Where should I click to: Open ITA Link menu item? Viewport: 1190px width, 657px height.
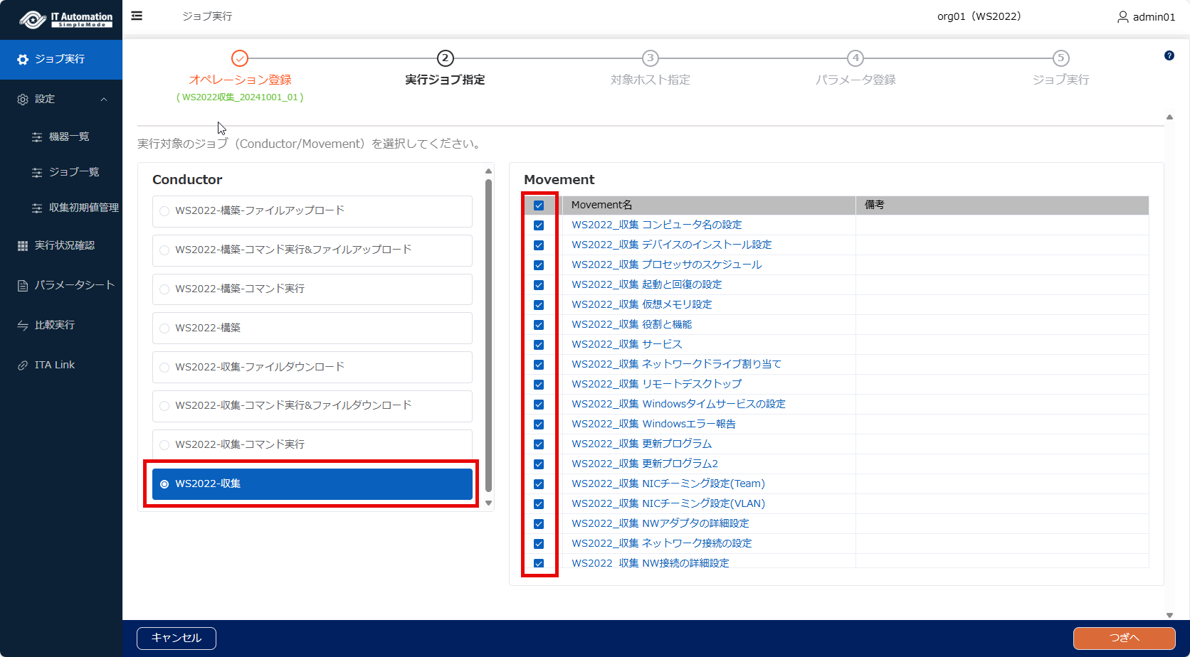tap(61, 365)
